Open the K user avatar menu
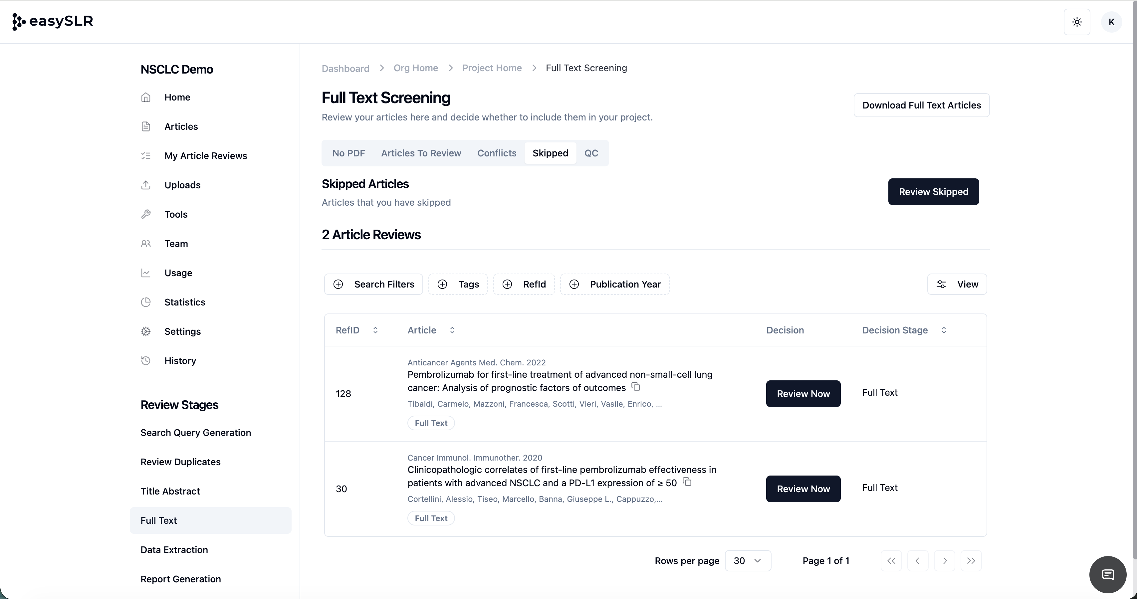 click(x=1111, y=22)
